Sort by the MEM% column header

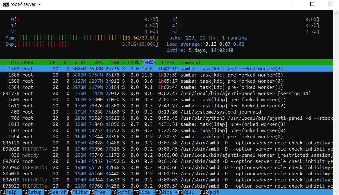coord(148,62)
